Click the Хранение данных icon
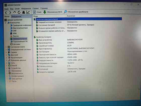 (9, 60)
